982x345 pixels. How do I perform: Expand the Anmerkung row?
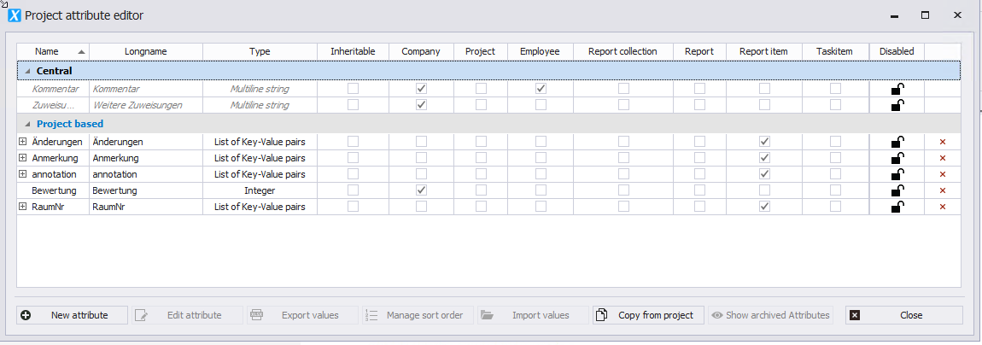pyautogui.click(x=22, y=158)
